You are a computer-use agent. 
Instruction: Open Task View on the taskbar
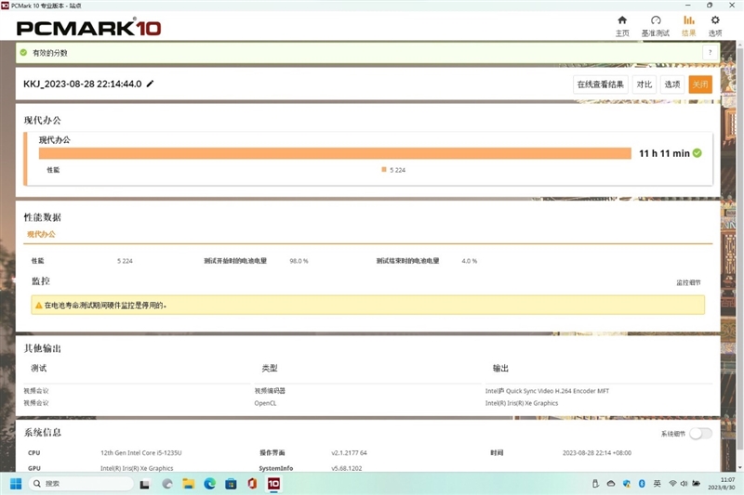(x=145, y=484)
